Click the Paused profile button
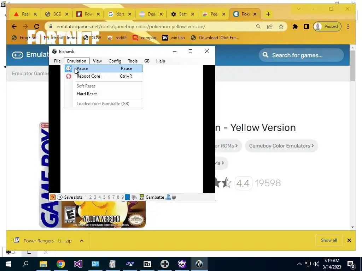The image size is (362, 271). point(327,26)
